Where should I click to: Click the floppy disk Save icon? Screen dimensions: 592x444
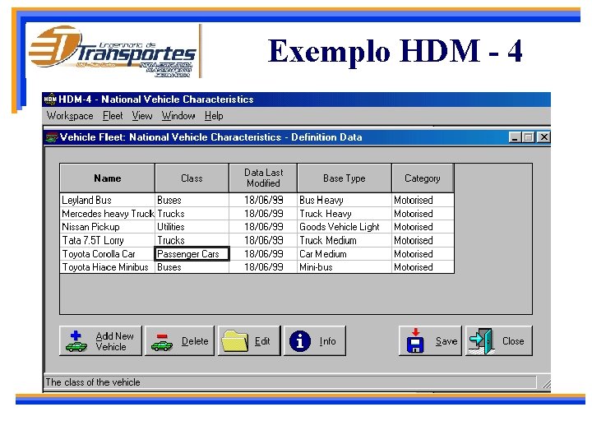coord(415,340)
